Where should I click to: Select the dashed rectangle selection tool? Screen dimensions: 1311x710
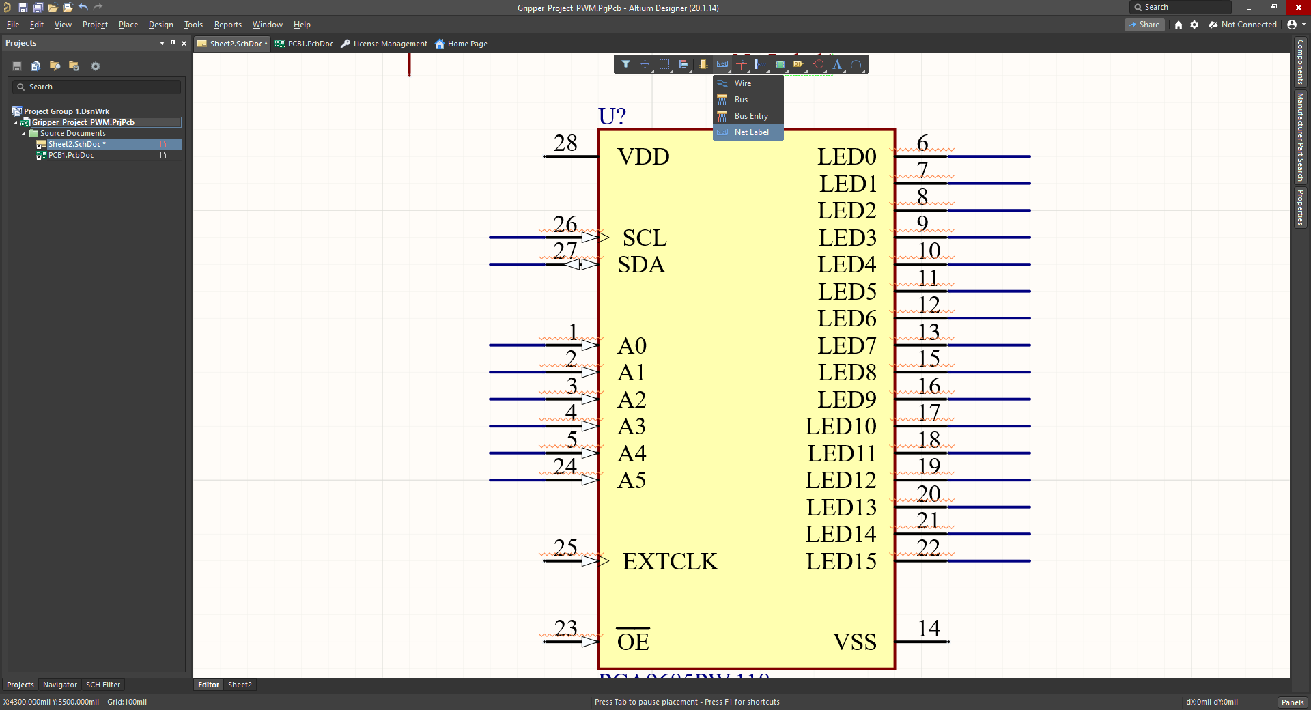pyautogui.click(x=664, y=64)
